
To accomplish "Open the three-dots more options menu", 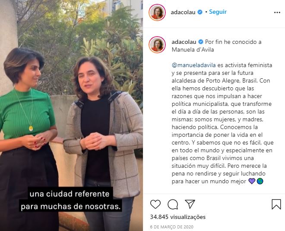I will (x=277, y=12).
